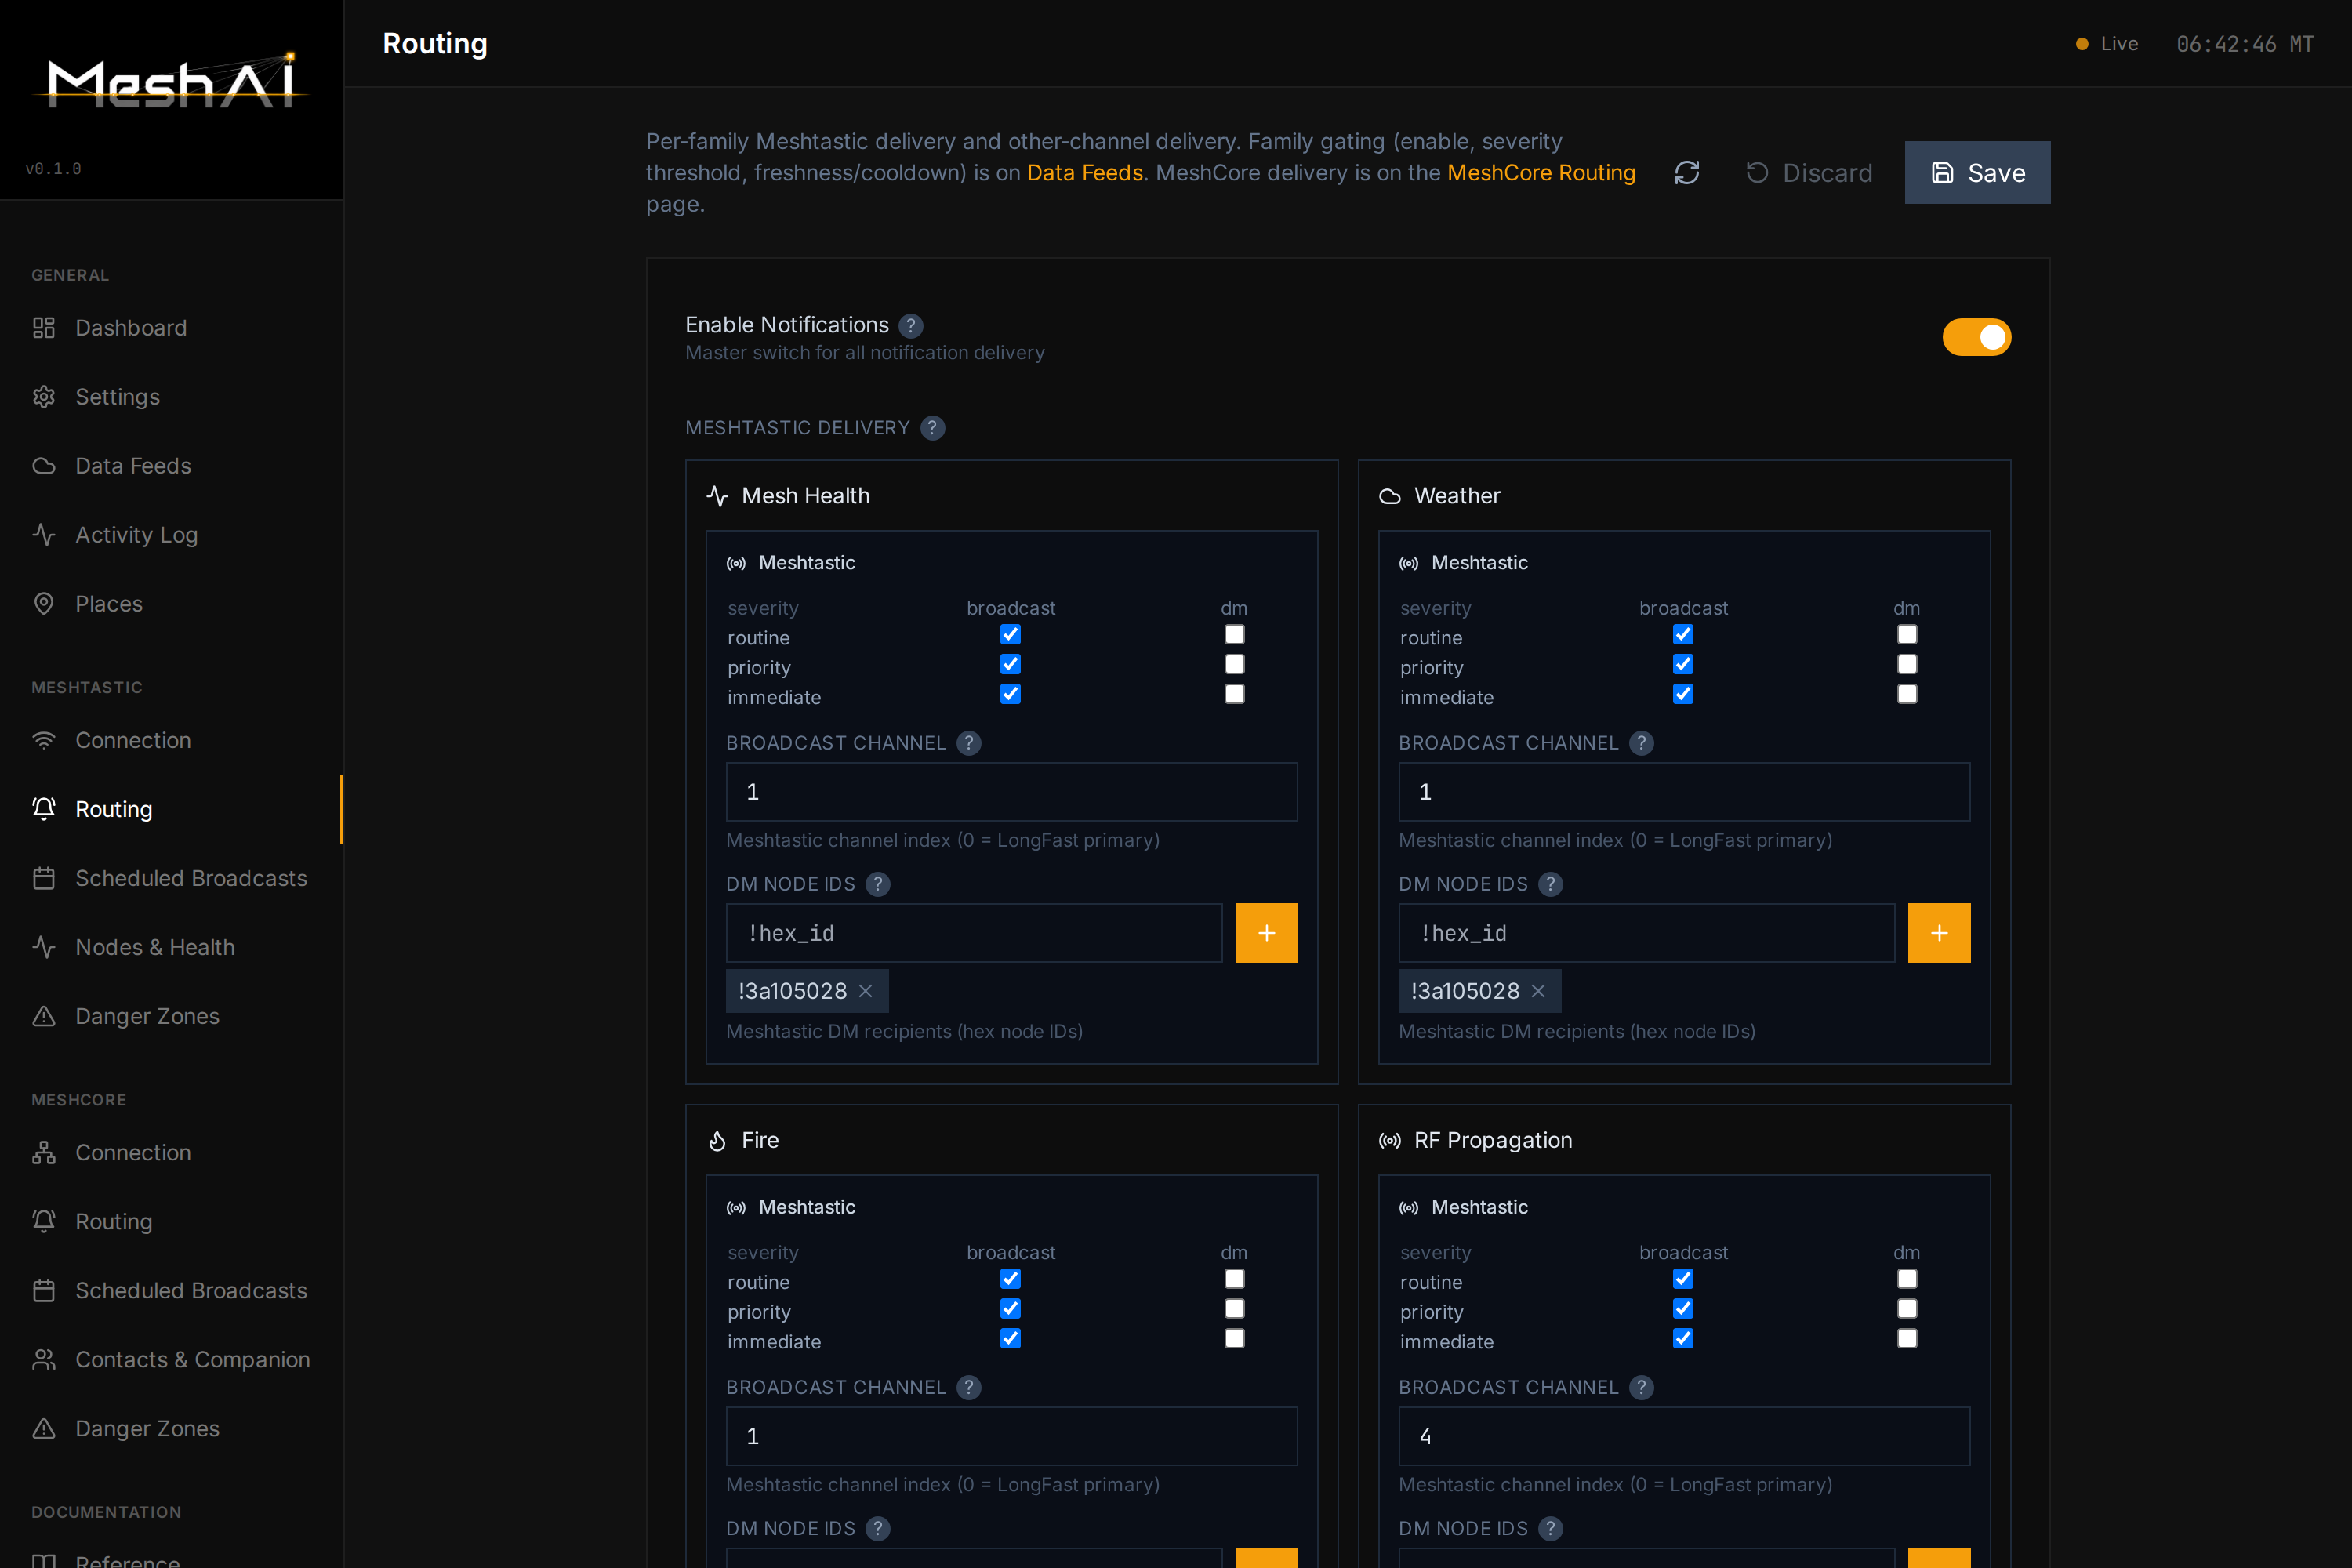The image size is (2352, 1568).
Task: Remove node !3a105028 from Weather card
Action: (x=1538, y=991)
